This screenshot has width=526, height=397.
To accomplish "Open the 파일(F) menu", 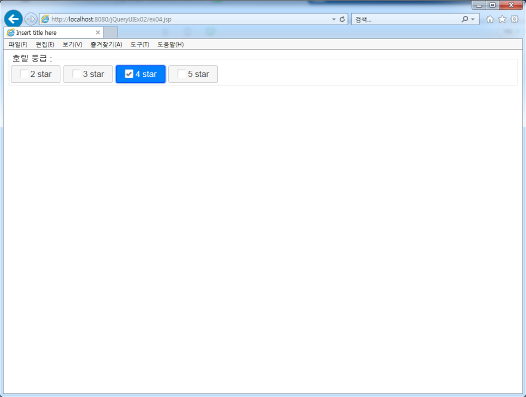I will (18, 45).
